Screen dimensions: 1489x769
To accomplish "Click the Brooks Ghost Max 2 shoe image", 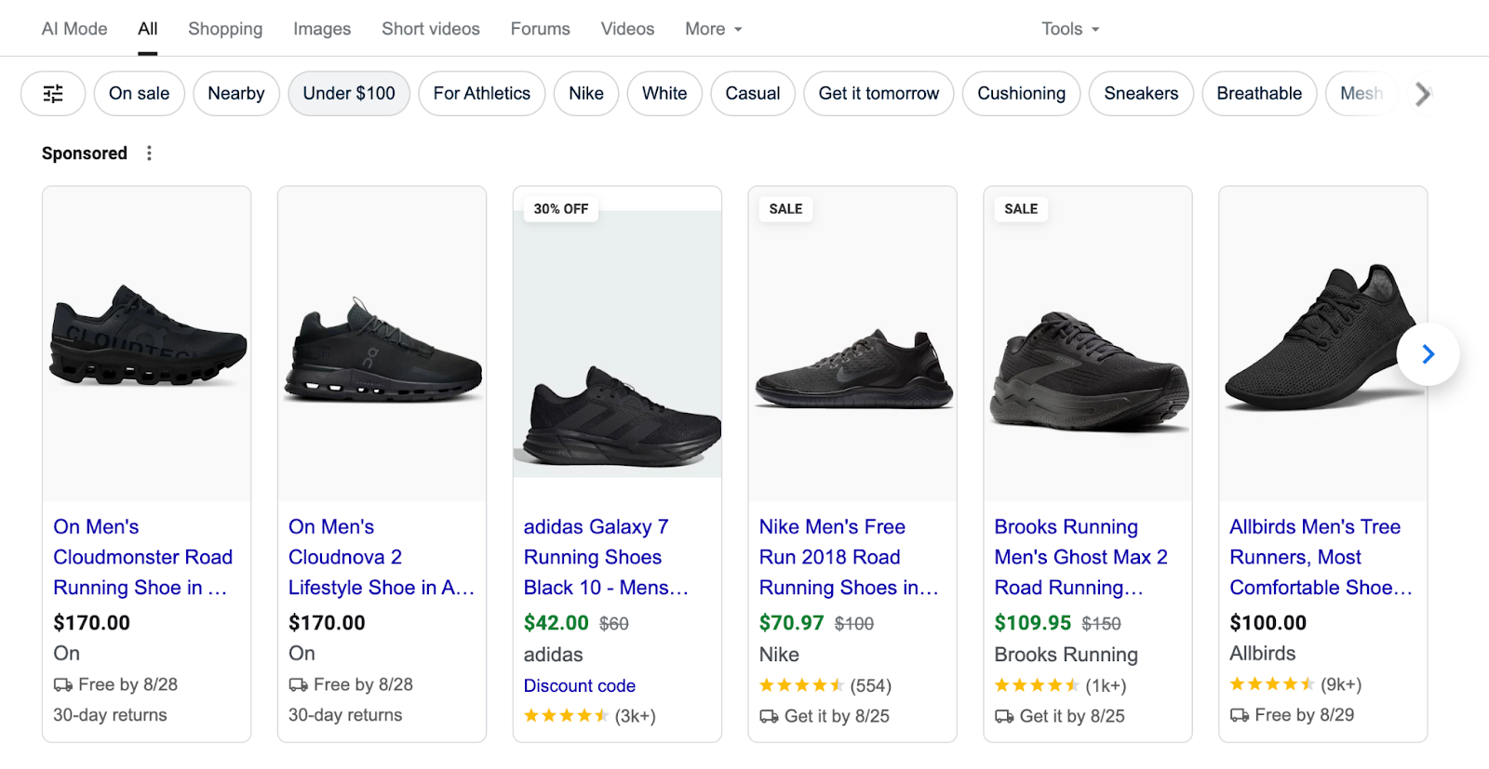I will coord(1089,343).
